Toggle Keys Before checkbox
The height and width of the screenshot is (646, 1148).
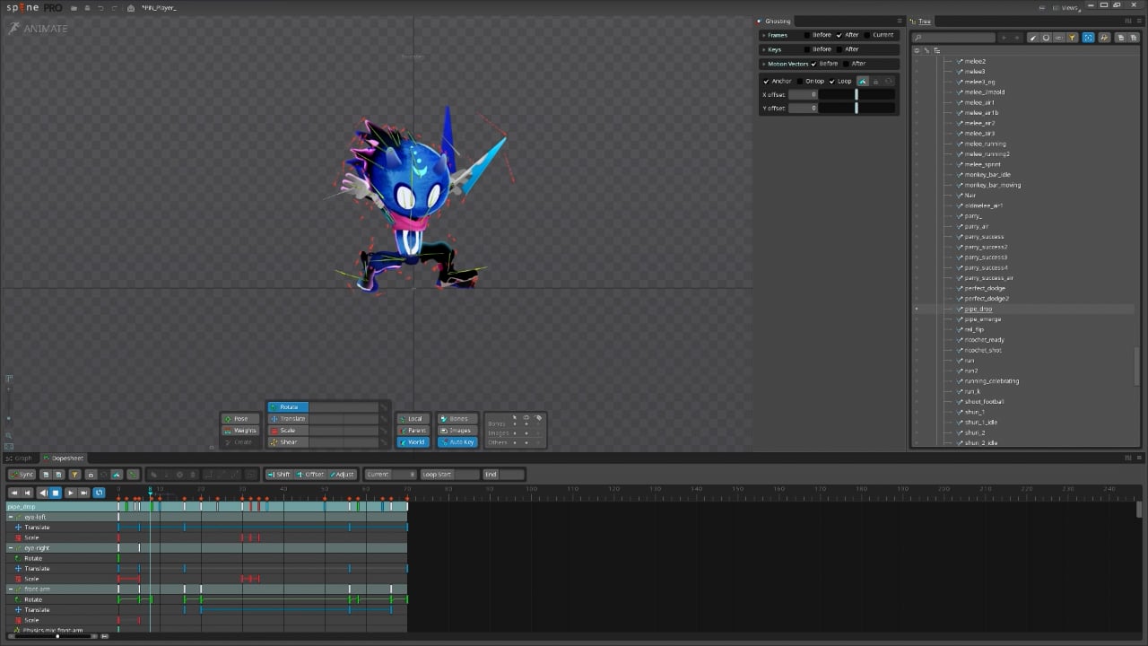(807, 49)
